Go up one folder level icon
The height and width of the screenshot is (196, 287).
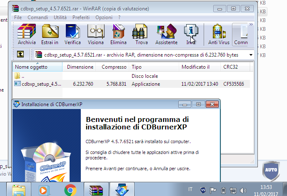pyautogui.click(x=20, y=54)
